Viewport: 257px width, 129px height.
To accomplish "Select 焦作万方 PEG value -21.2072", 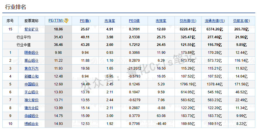I will [x=134, y=68].
